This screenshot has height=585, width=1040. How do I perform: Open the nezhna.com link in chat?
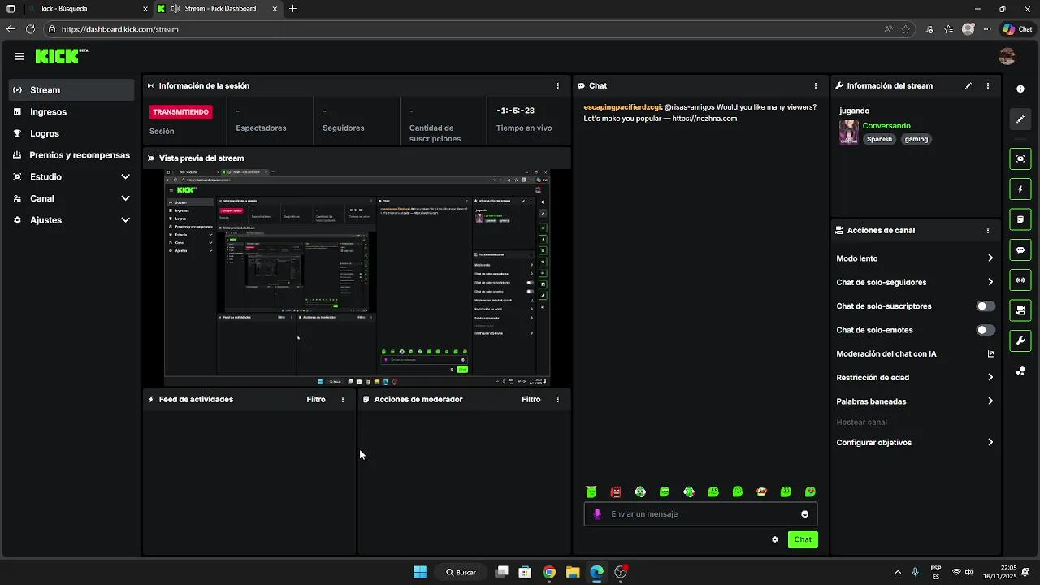coord(704,119)
